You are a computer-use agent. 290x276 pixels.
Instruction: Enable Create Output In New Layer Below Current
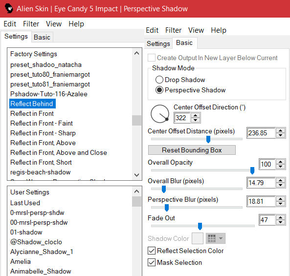pos(152,58)
